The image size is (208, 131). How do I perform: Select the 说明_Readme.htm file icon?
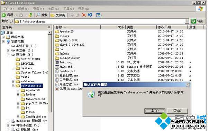(57, 89)
